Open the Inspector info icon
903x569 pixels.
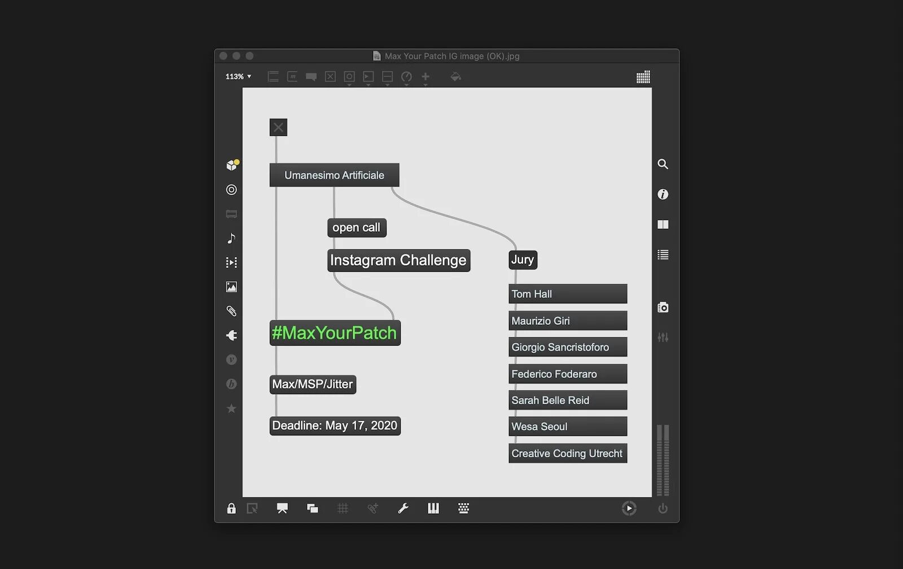[663, 195]
